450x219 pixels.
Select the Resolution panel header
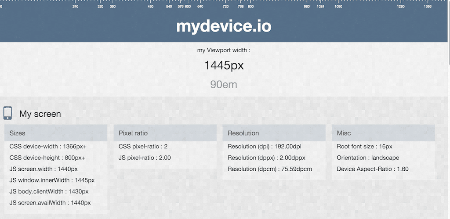pyautogui.click(x=274, y=133)
